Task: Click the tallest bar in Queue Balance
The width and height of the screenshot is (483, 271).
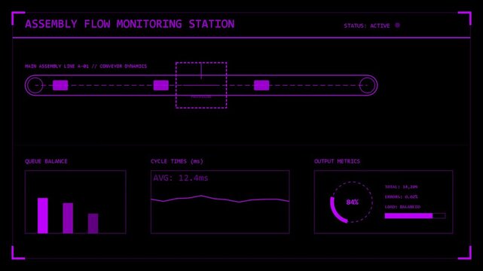Action: coord(43,215)
